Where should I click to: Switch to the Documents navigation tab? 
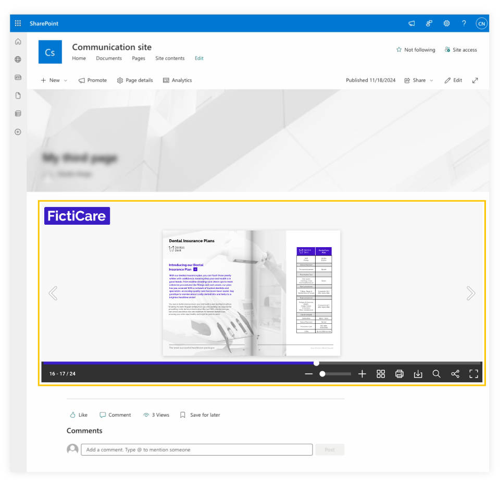(x=109, y=58)
